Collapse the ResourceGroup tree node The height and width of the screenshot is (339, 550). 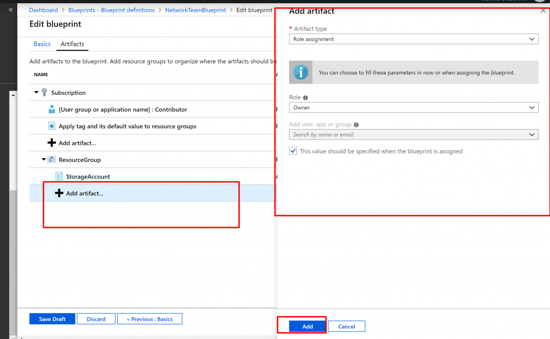pyautogui.click(x=44, y=160)
